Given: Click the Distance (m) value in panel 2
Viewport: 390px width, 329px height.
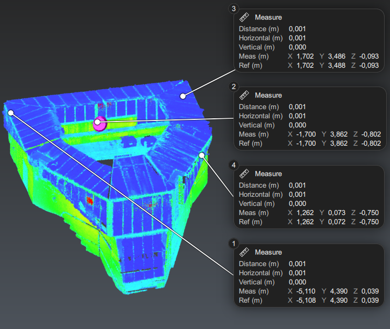Looking at the screenshot, I should click(x=297, y=107).
